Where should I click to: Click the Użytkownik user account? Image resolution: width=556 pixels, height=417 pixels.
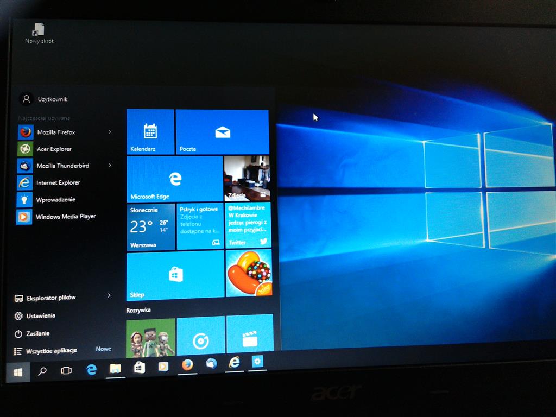pos(43,99)
